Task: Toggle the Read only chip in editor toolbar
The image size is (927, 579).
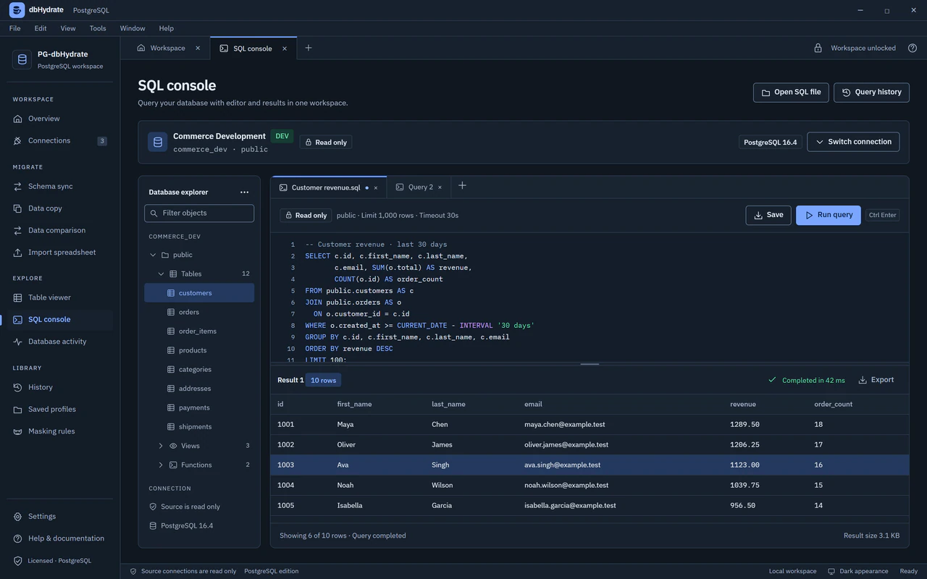Action: tap(306, 215)
